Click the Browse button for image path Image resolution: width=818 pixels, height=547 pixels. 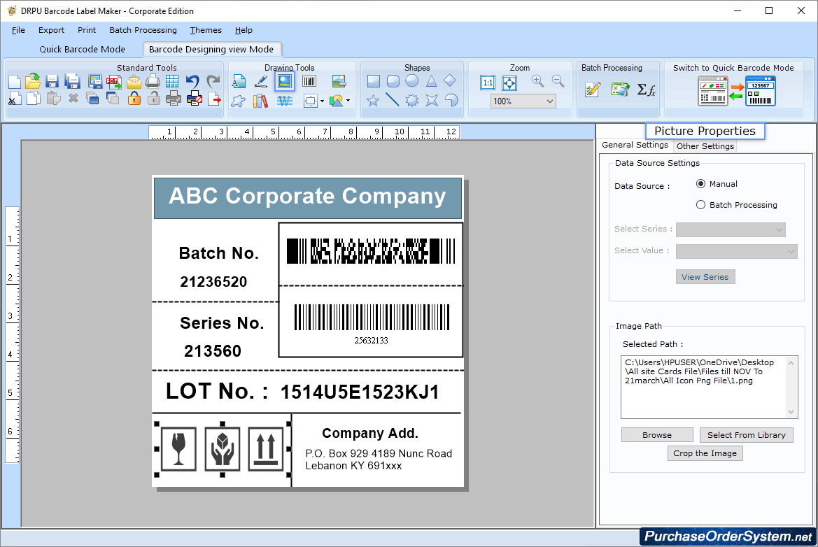pos(656,434)
